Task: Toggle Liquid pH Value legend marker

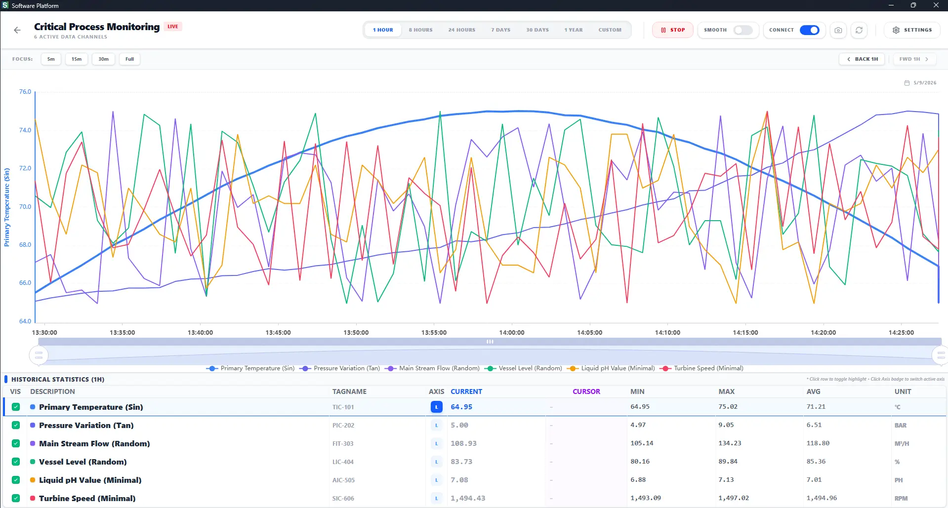Action: [x=573, y=368]
